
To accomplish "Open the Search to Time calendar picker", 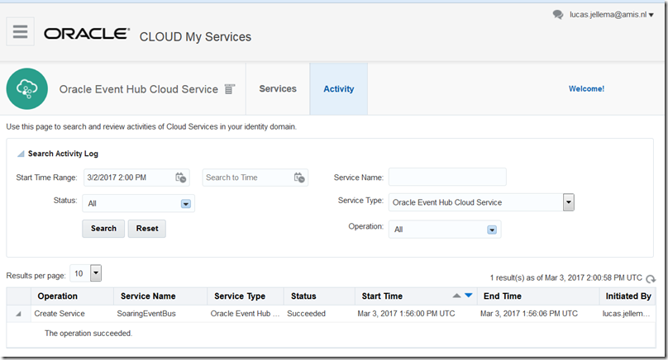I will coord(300,178).
